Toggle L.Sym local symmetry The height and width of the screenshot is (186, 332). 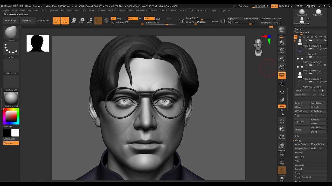tap(282, 92)
